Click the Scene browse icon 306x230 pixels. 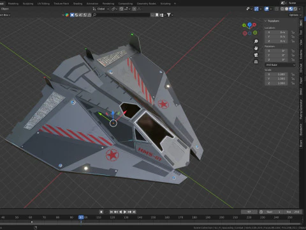point(284,3)
